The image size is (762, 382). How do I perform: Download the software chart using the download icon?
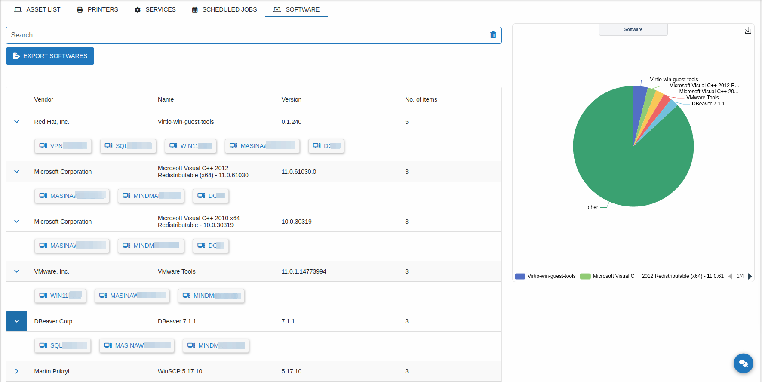point(748,30)
